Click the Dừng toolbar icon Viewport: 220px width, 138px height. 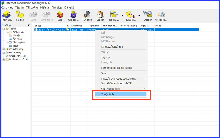[x=33, y=15]
